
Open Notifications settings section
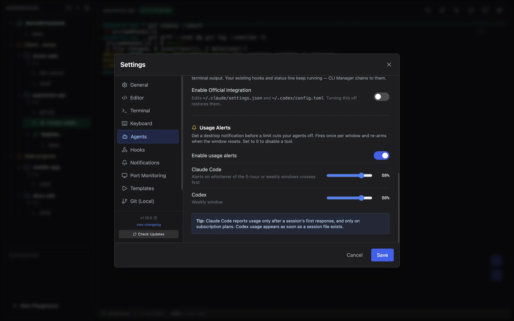[148, 163]
